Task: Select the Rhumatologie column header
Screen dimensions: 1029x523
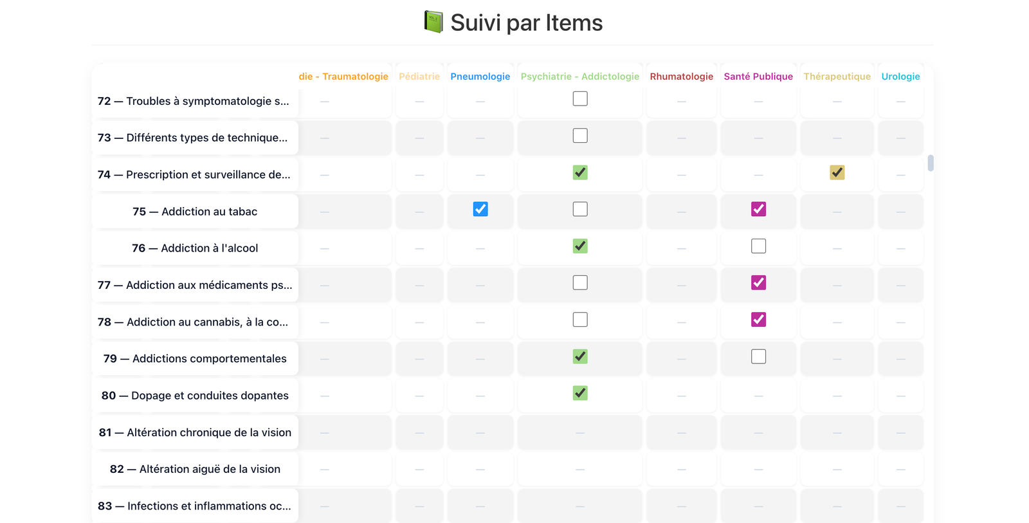Action: click(682, 77)
